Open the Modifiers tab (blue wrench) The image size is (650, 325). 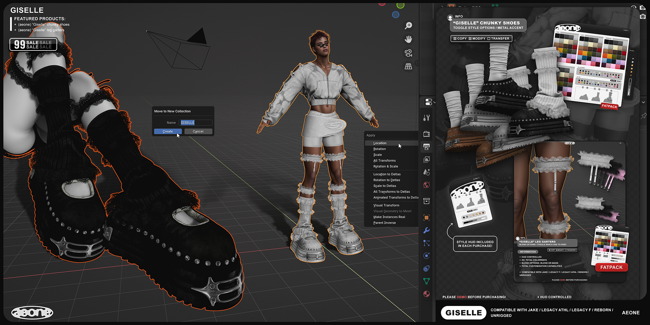coord(427,230)
